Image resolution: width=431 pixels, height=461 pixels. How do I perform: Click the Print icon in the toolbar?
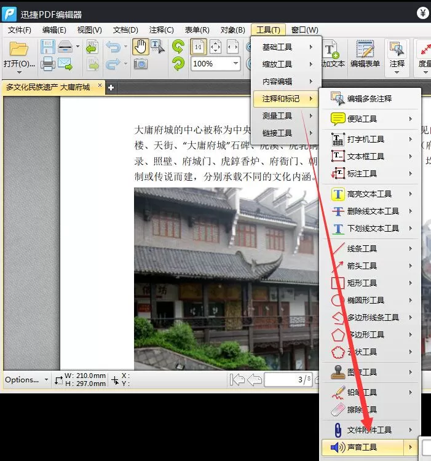click(x=47, y=63)
